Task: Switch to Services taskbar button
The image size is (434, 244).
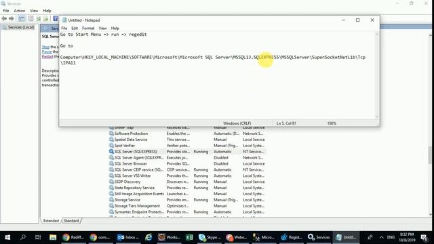Action: pyautogui.click(x=319, y=237)
